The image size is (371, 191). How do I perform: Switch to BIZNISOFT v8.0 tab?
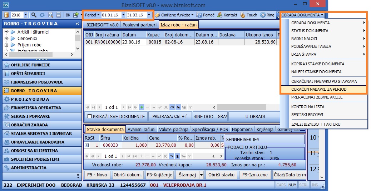click(x=102, y=25)
